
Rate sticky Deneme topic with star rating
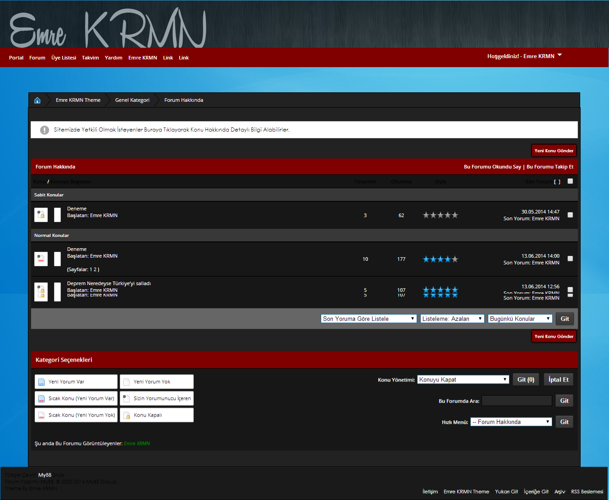(x=441, y=215)
